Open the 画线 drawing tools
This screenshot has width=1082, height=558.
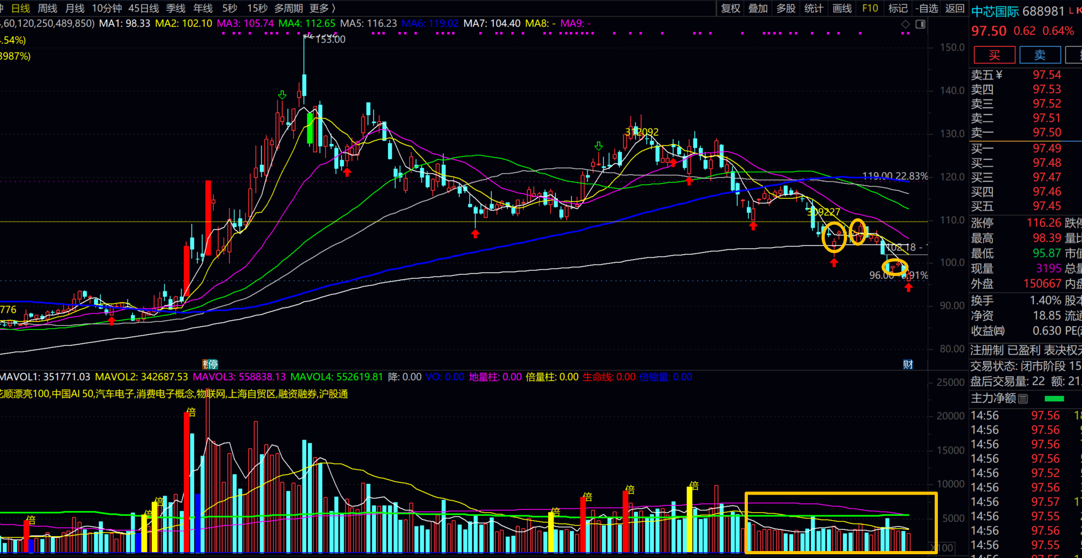tap(842, 8)
